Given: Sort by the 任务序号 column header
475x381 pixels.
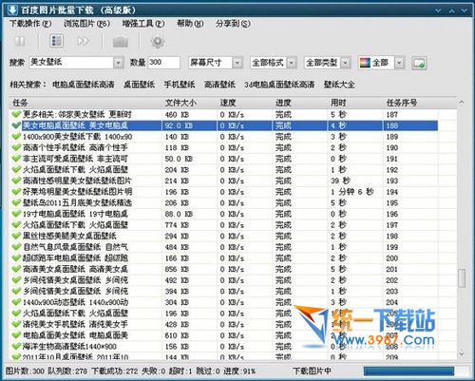Looking at the screenshot, I should (x=410, y=103).
